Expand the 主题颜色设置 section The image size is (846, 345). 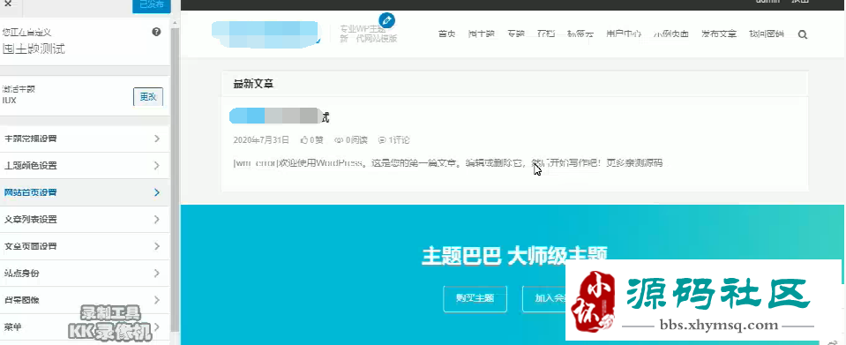86,165
